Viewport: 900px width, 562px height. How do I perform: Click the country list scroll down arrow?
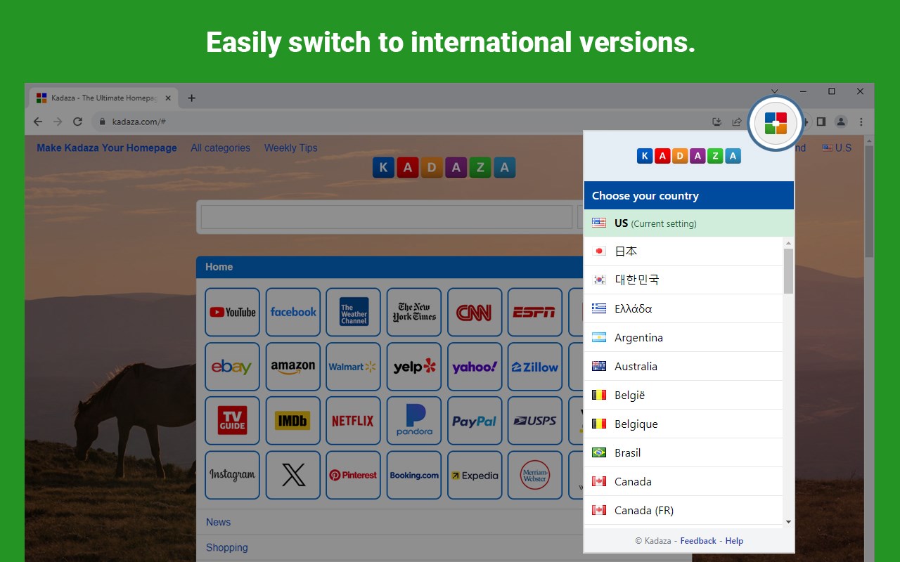[x=788, y=522]
